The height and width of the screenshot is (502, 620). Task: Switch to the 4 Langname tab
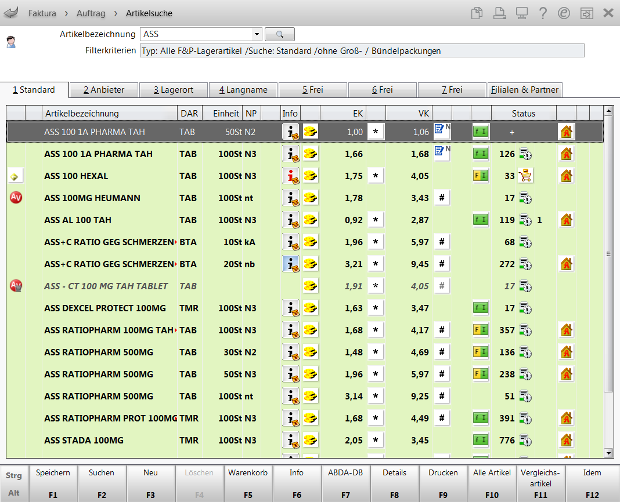(x=243, y=90)
